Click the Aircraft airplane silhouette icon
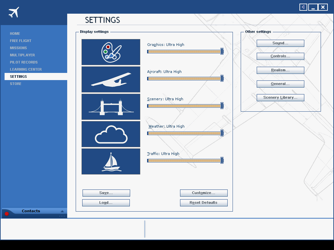The width and height of the screenshot is (334, 250). (x=111, y=79)
